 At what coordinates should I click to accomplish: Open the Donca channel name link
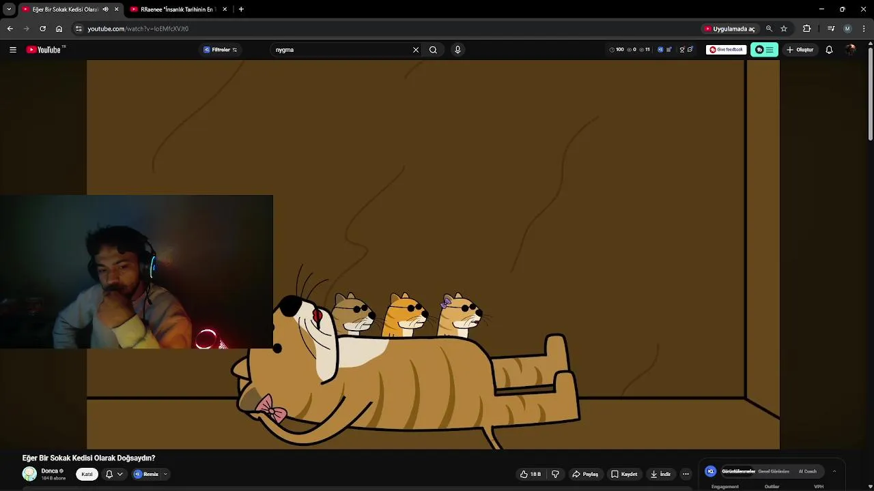[49, 471]
